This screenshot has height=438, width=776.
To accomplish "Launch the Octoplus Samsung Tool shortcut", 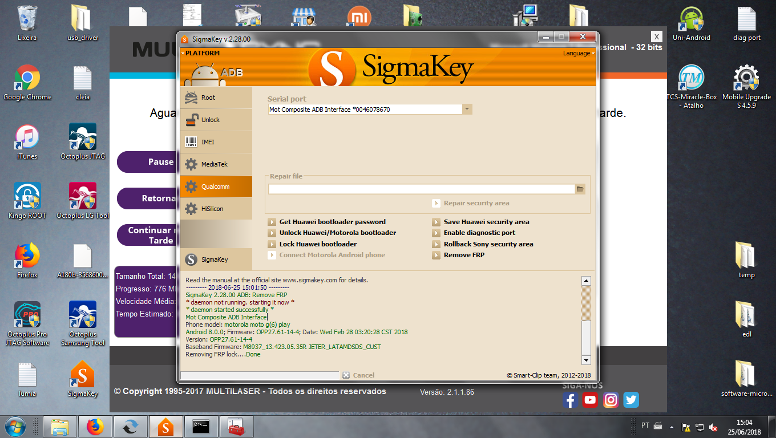I will (83, 323).
